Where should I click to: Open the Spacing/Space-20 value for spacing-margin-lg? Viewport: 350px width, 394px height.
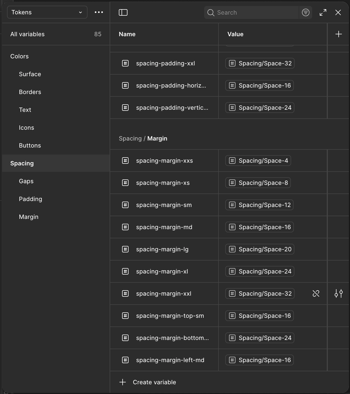point(260,249)
